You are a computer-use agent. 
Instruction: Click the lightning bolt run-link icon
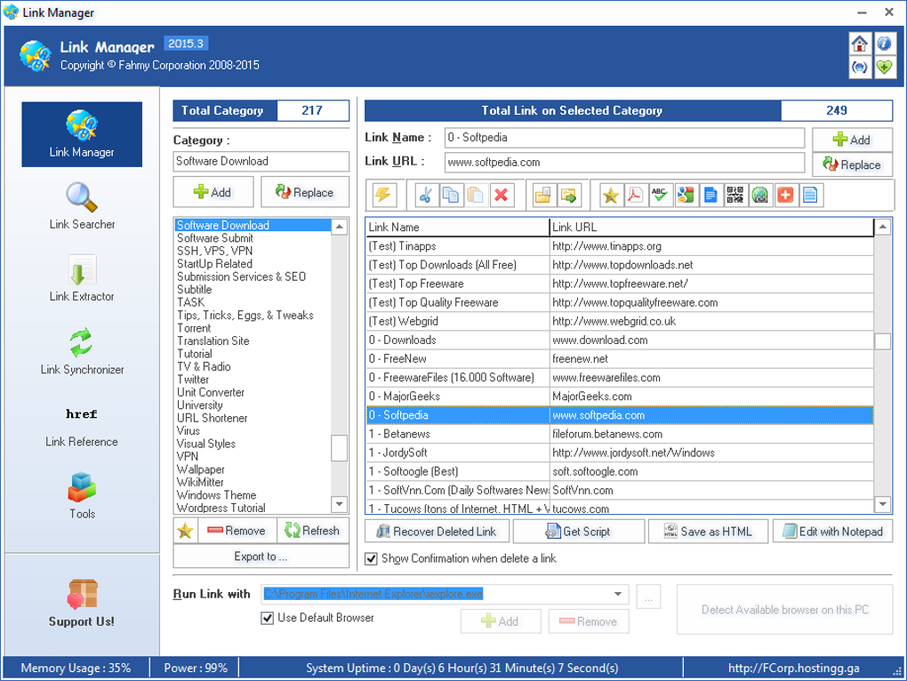383,196
